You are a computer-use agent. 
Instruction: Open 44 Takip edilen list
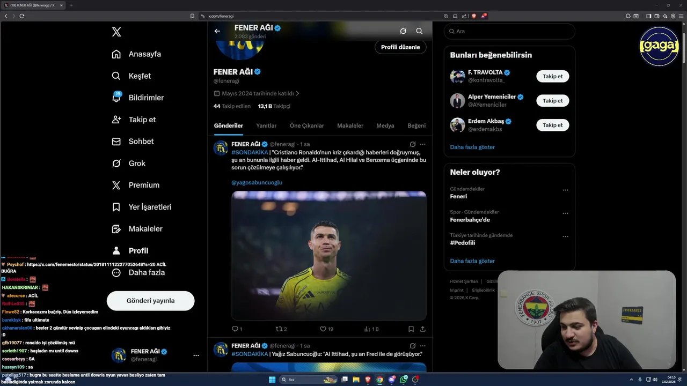(232, 106)
